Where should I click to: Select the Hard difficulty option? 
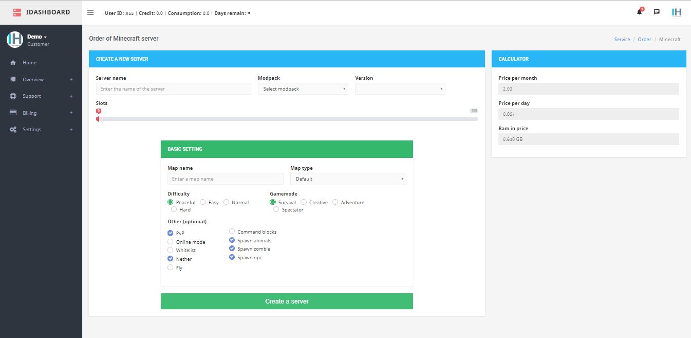coord(174,209)
